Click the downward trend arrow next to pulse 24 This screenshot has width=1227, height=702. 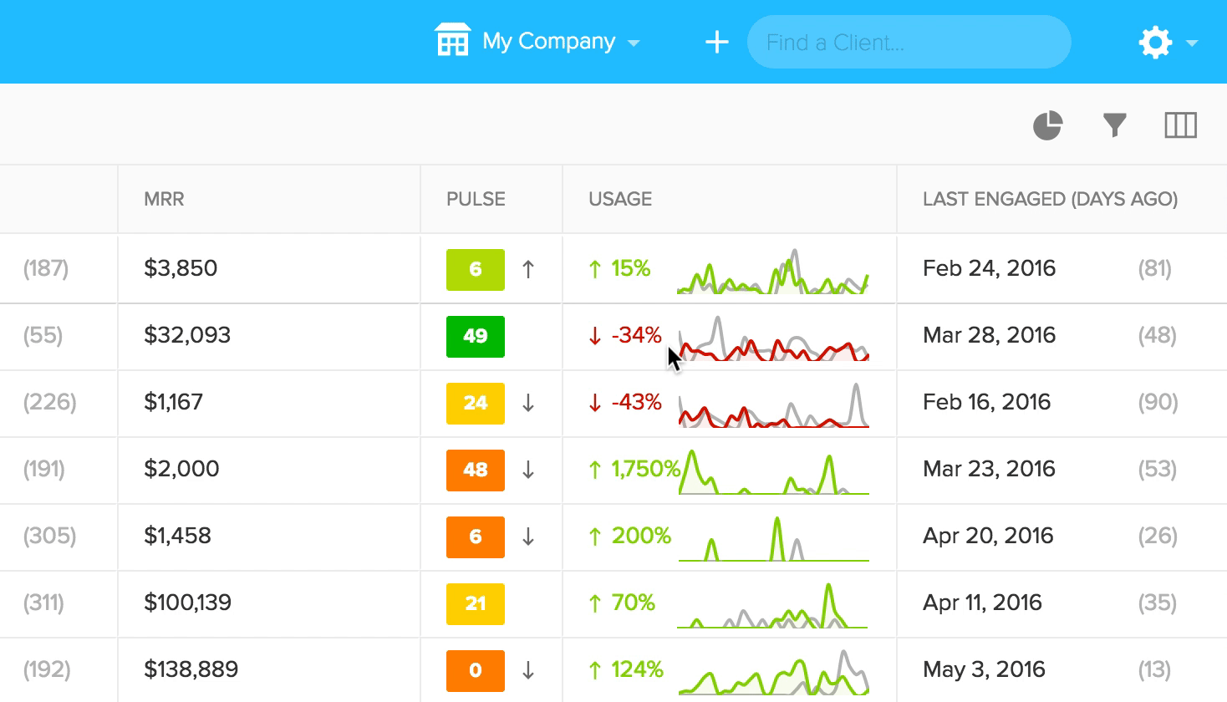530,404
